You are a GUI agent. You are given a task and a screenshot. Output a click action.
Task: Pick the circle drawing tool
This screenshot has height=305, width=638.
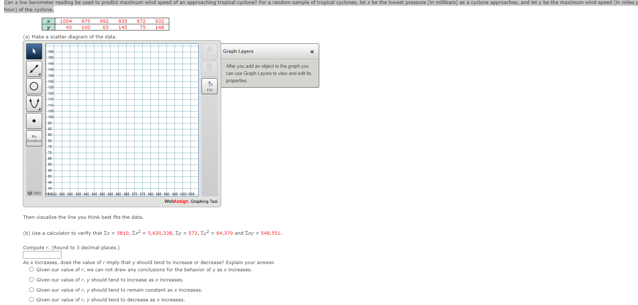tap(34, 86)
